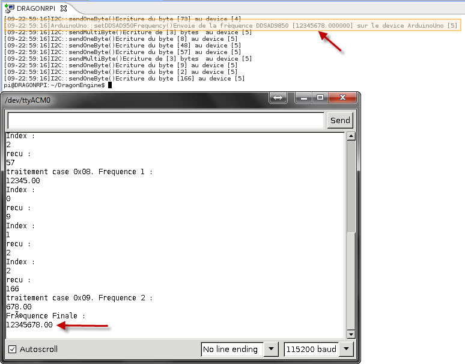This screenshot has height=364, width=465.
Task: Click 'traitement case 0x09. Frequence 2 :' line
Action: [79, 297]
